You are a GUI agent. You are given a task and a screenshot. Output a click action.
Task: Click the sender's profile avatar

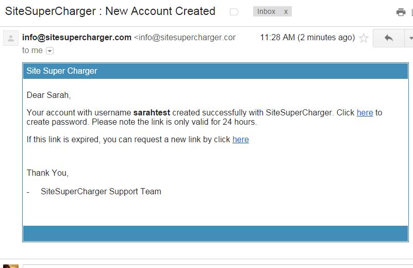(11, 39)
